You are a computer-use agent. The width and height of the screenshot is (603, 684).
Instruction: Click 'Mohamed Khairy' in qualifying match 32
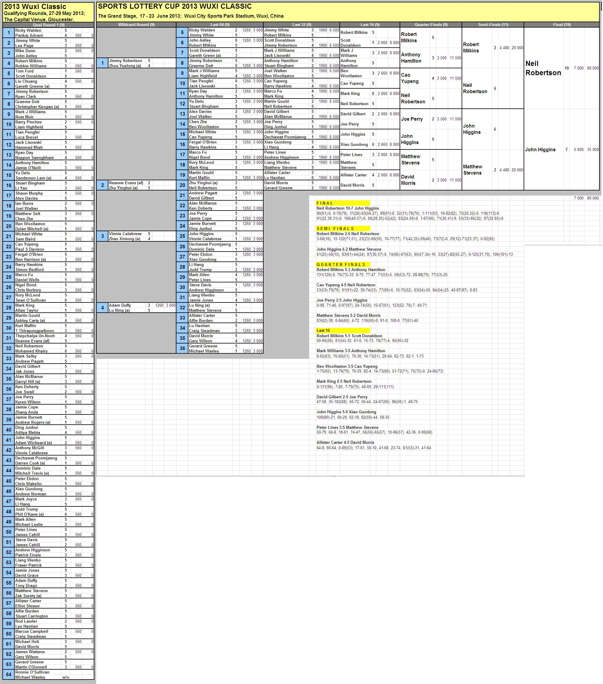[x=31, y=351]
